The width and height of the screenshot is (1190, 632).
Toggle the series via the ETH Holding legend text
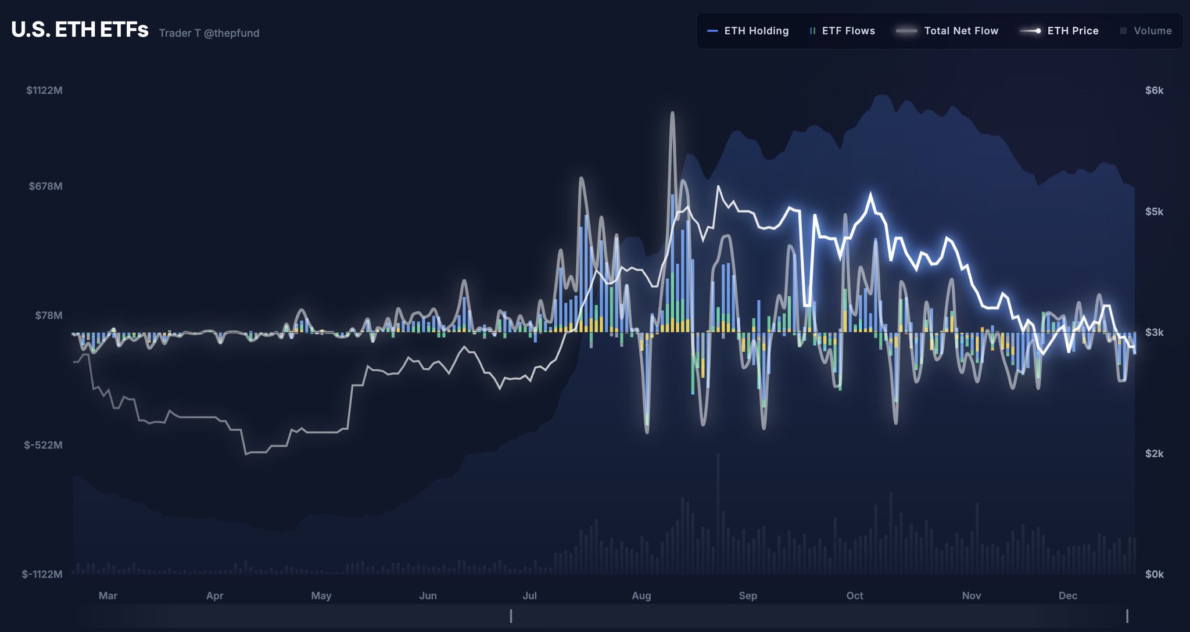click(756, 31)
